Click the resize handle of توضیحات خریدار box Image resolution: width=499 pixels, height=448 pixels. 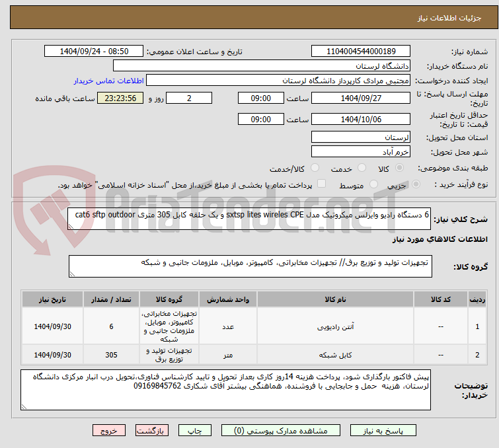(24, 407)
